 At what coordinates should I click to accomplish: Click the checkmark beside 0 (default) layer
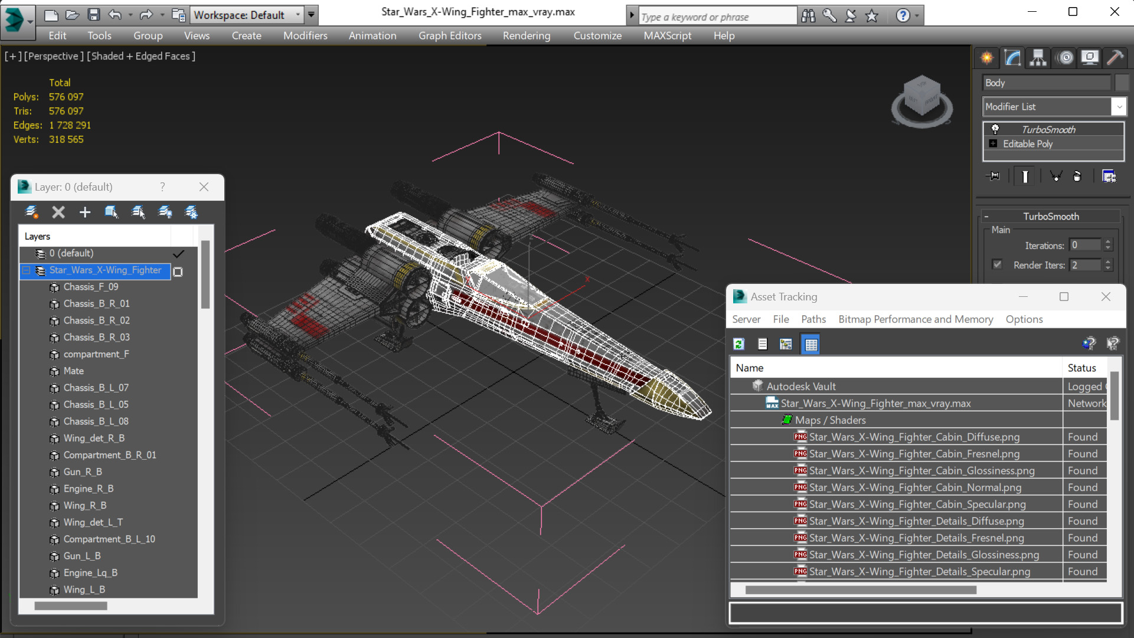click(x=178, y=254)
